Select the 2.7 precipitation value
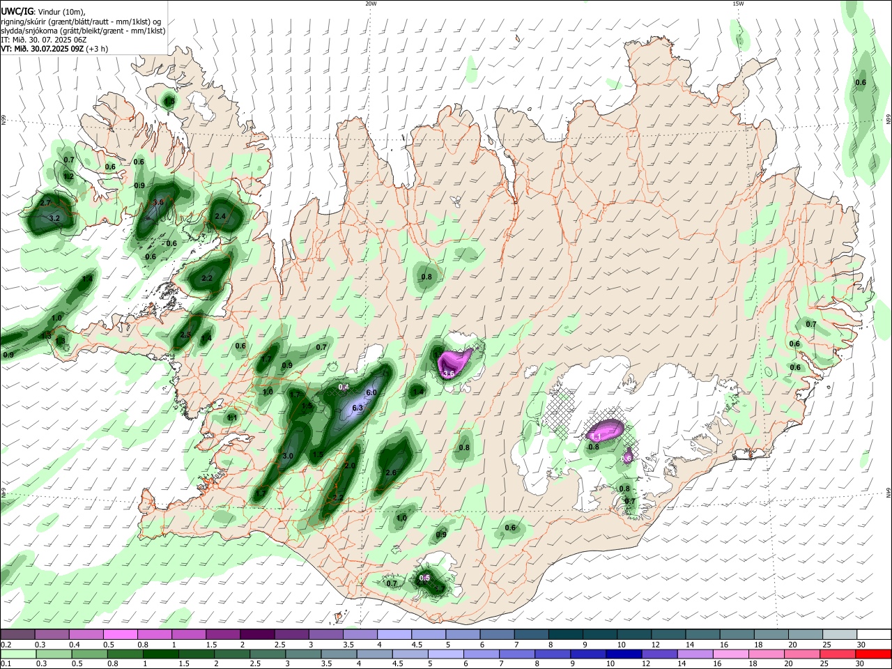The image size is (892, 669). (46, 203)
